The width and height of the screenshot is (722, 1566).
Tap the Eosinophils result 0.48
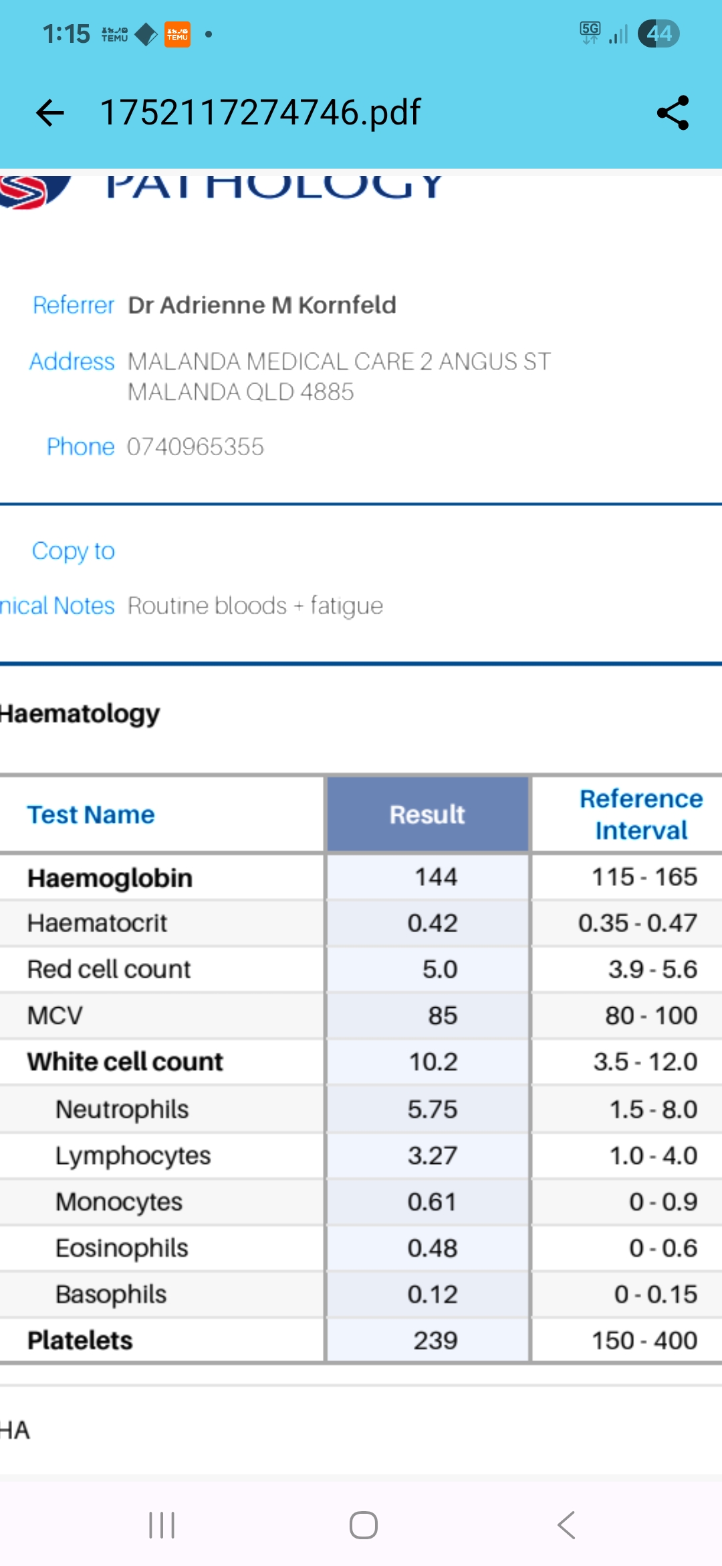433,1248
